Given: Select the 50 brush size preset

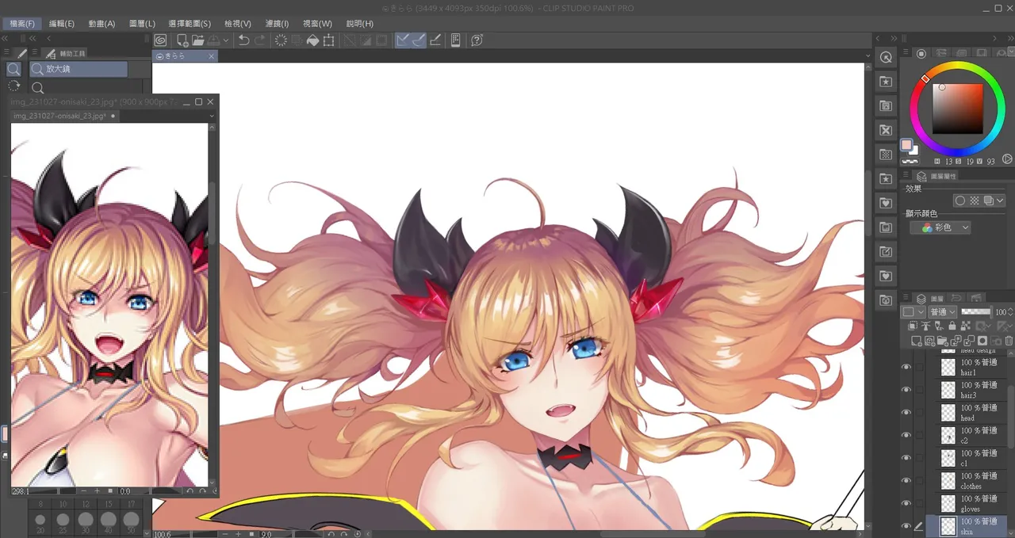Looking at the screenshot, I should tap(132, 522).
